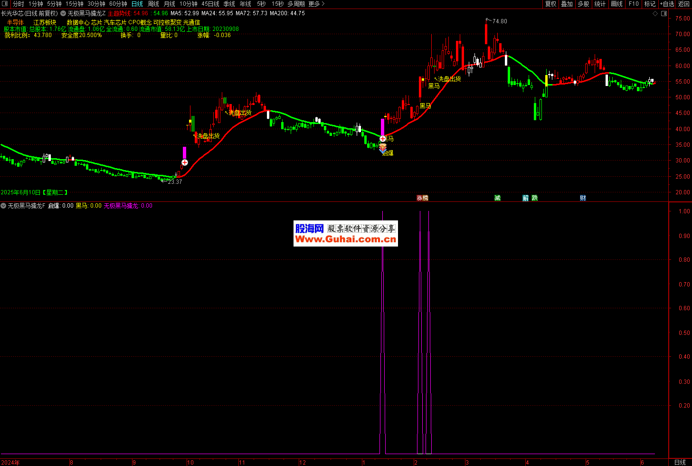The width and height of the screenshot is (692, 466).
Task: Click the 江苏板块 region link
Action: (45, 22)
